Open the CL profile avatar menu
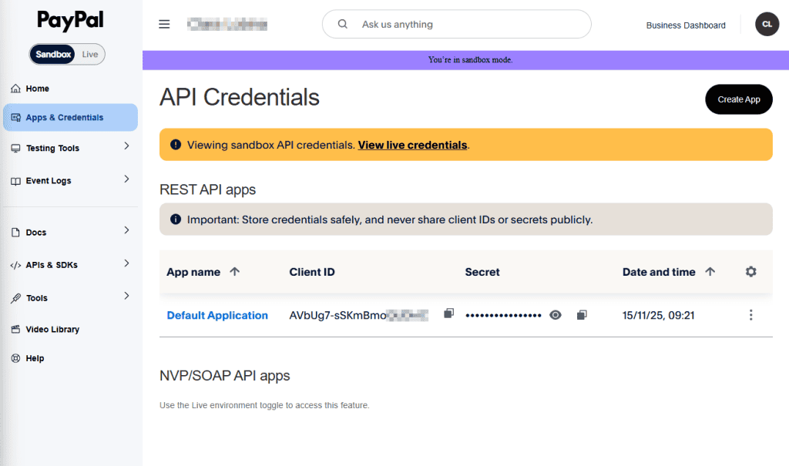Viewport: 789px width, 466px height. coord(767,24)
